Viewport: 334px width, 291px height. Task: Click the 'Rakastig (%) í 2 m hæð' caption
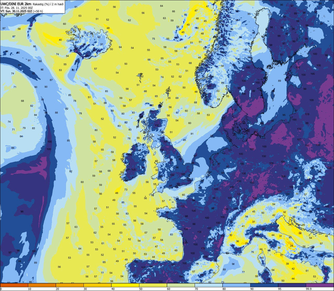click(x=48, y=4)
